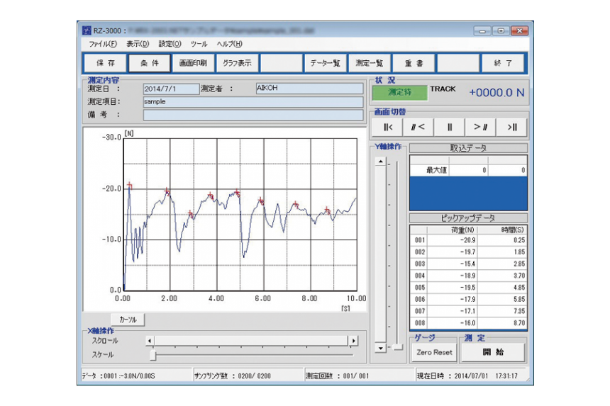Click the 荷重(N) column header
This screenshot has width=610, height=406.
(453, 230)
